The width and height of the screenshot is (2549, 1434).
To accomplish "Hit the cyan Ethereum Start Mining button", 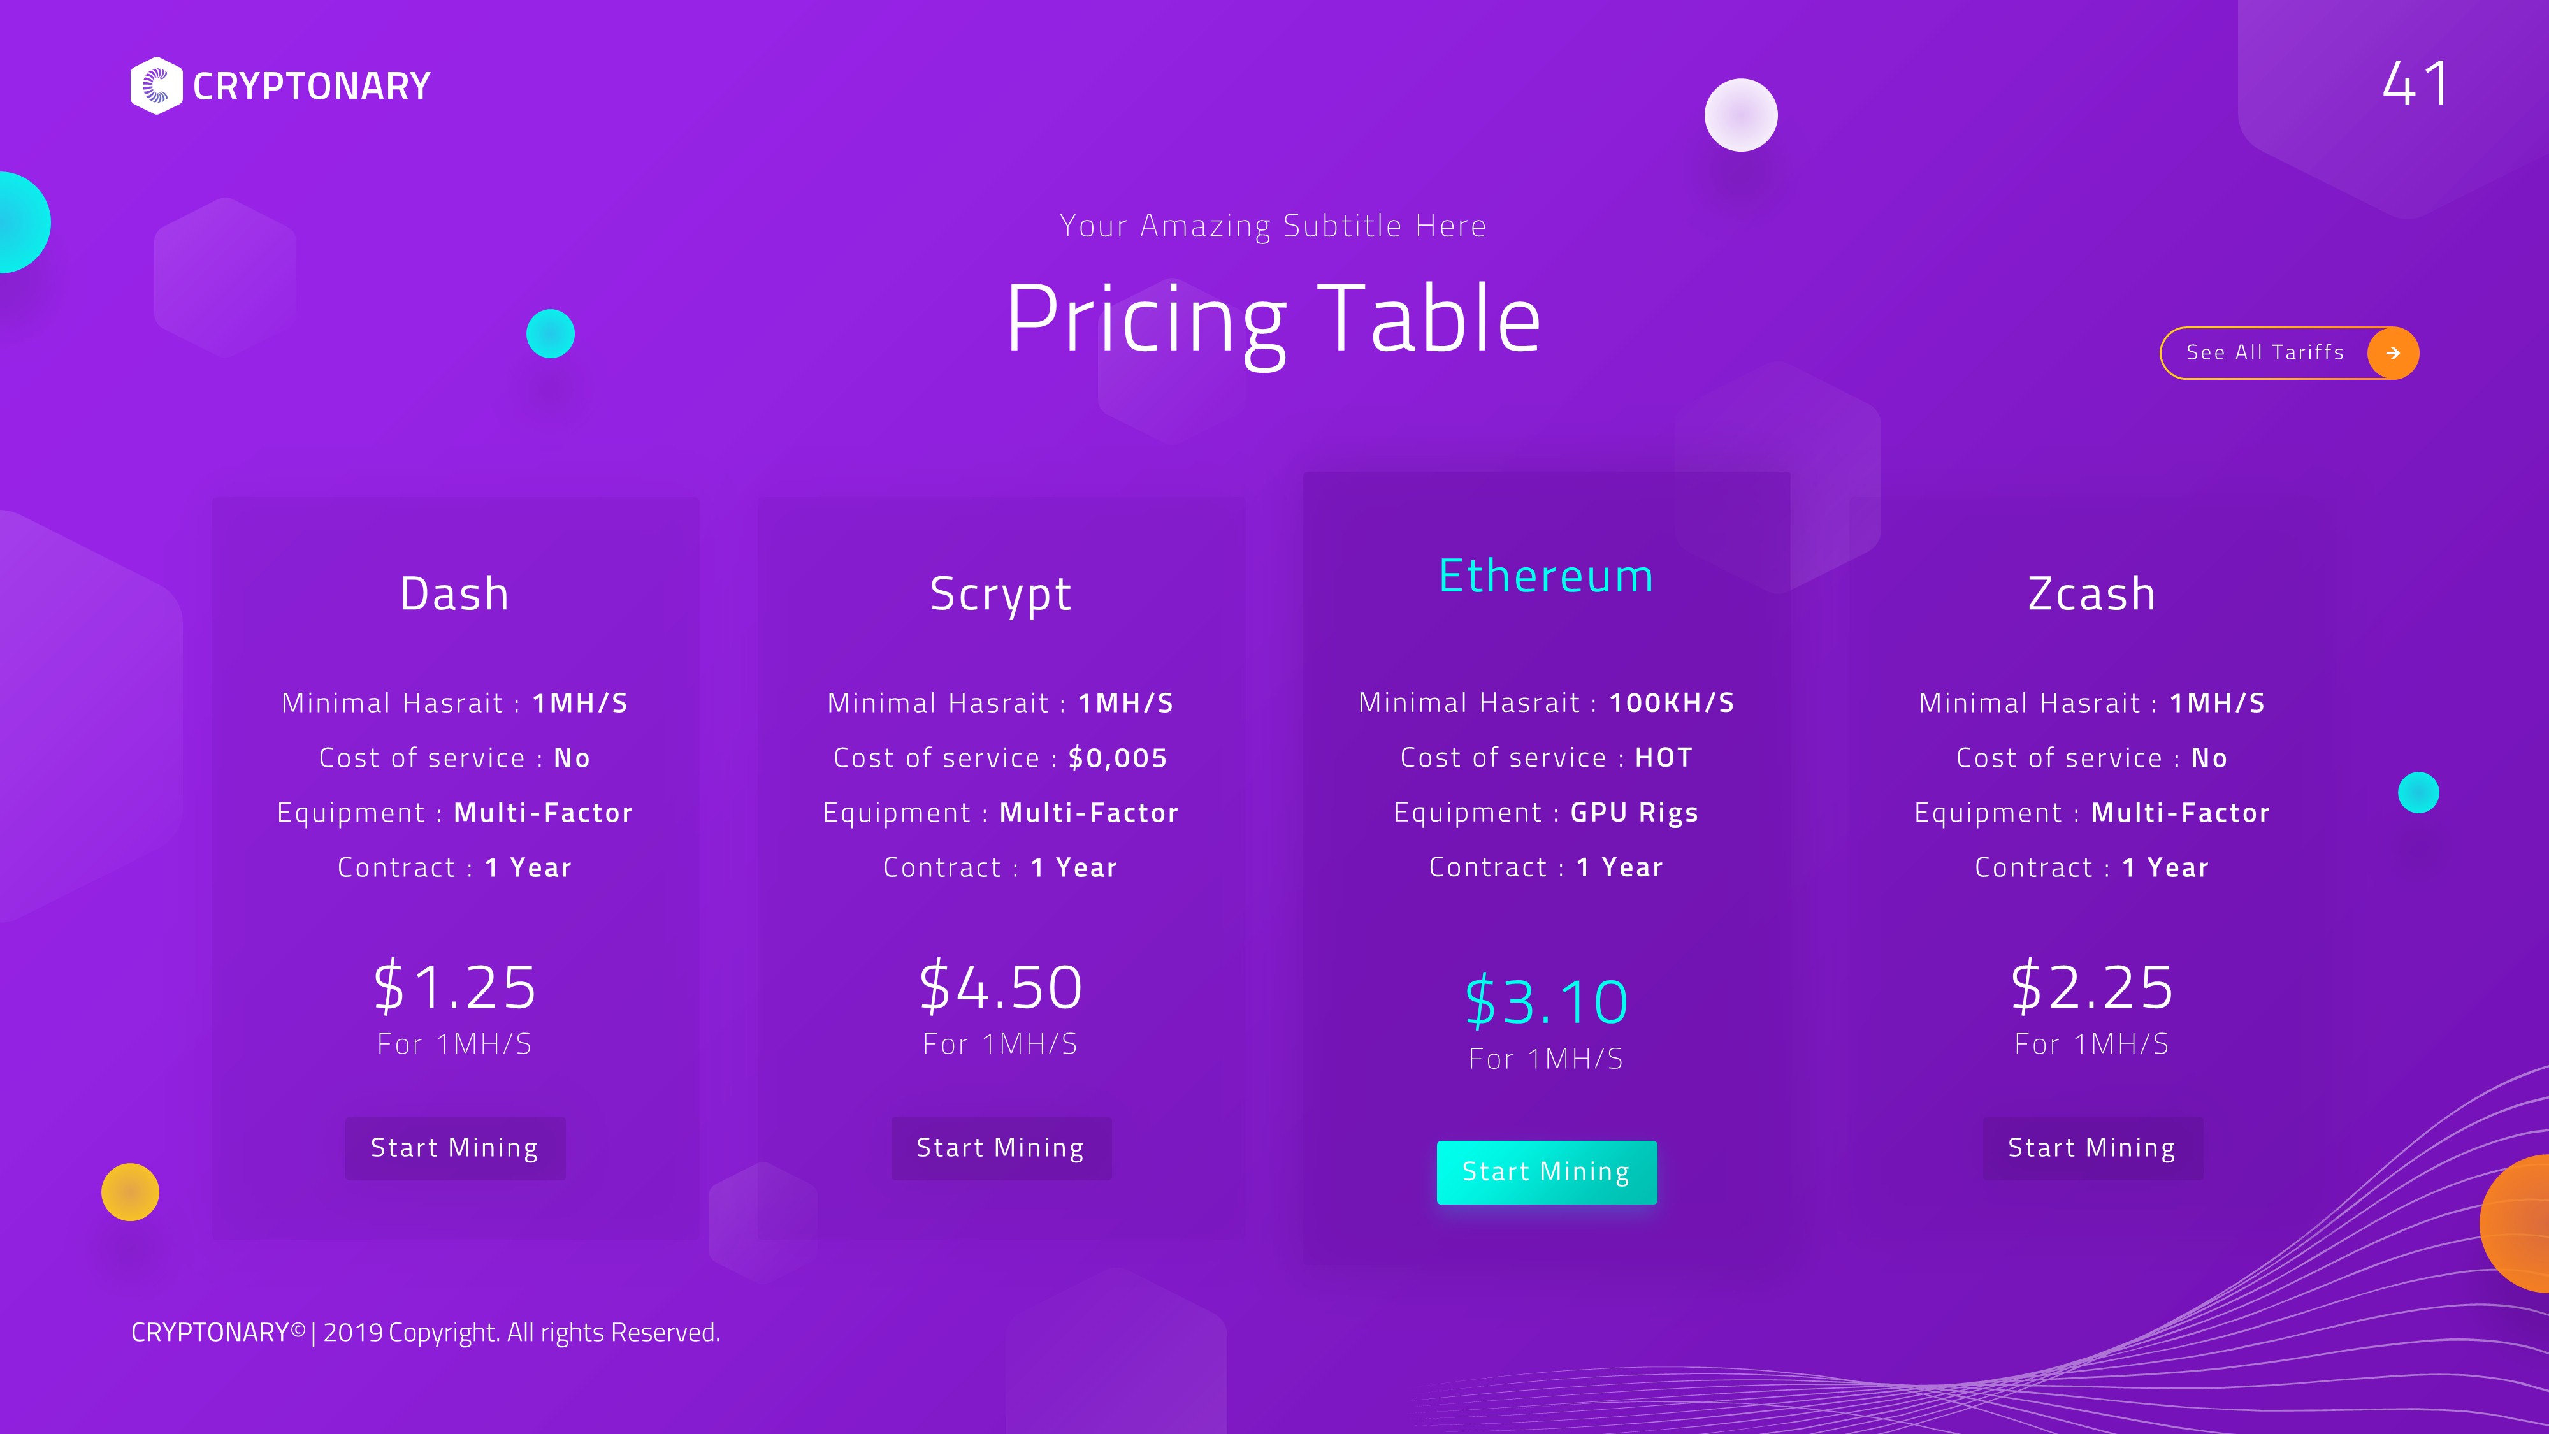I will [x=1547, y=1172].
